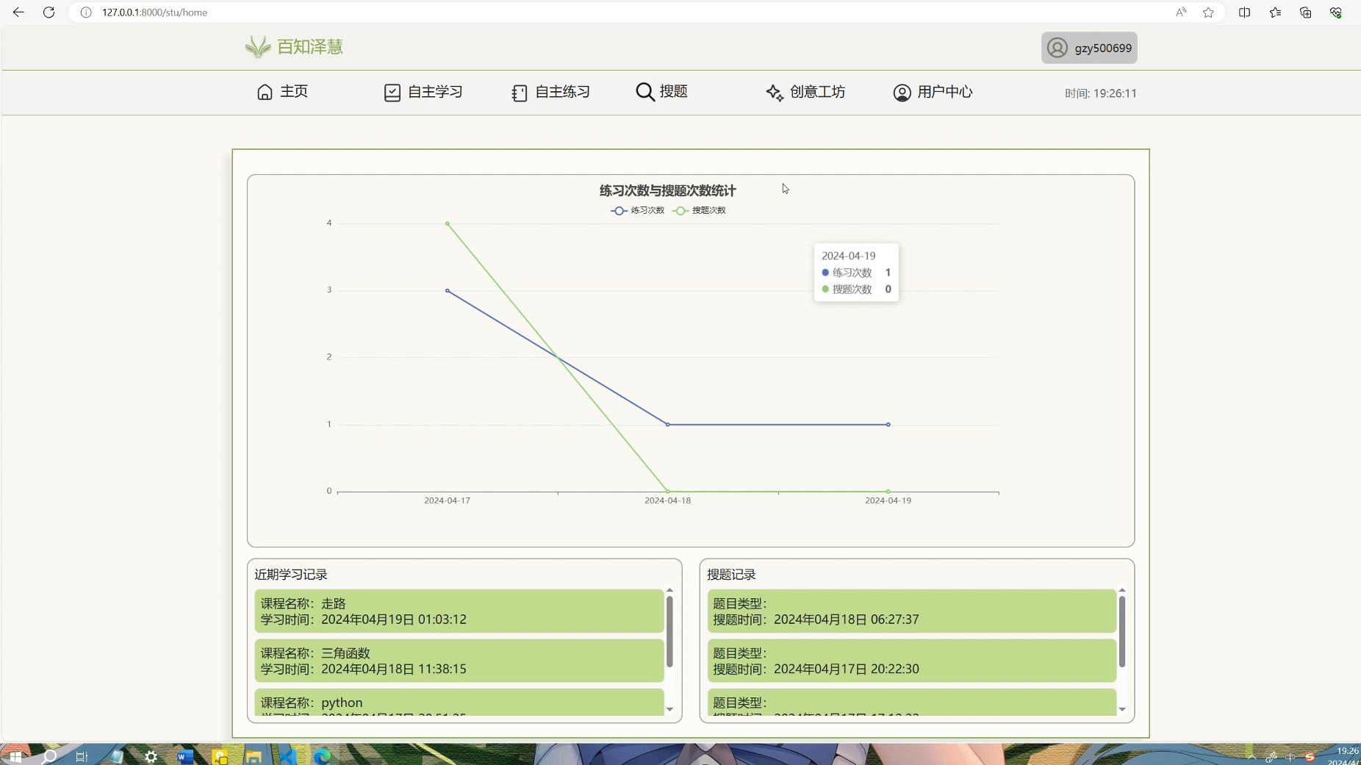Click the sparkle icon beside 创意工坊

coord(775,93)
